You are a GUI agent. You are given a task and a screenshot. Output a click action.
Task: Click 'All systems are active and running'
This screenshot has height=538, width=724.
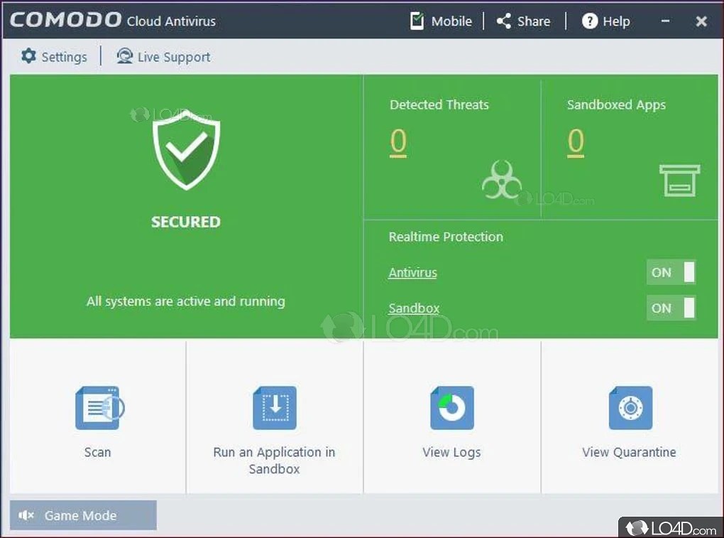point(186,301)
